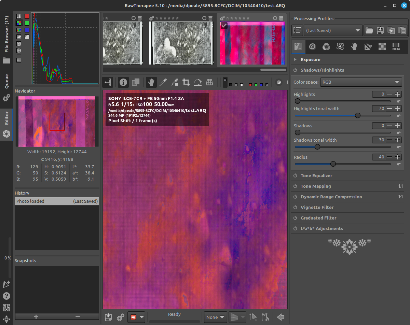Open the (Last Saved) processing profile dropdown
The height and width of the screenshot is (325, 410).
[333, 30]
